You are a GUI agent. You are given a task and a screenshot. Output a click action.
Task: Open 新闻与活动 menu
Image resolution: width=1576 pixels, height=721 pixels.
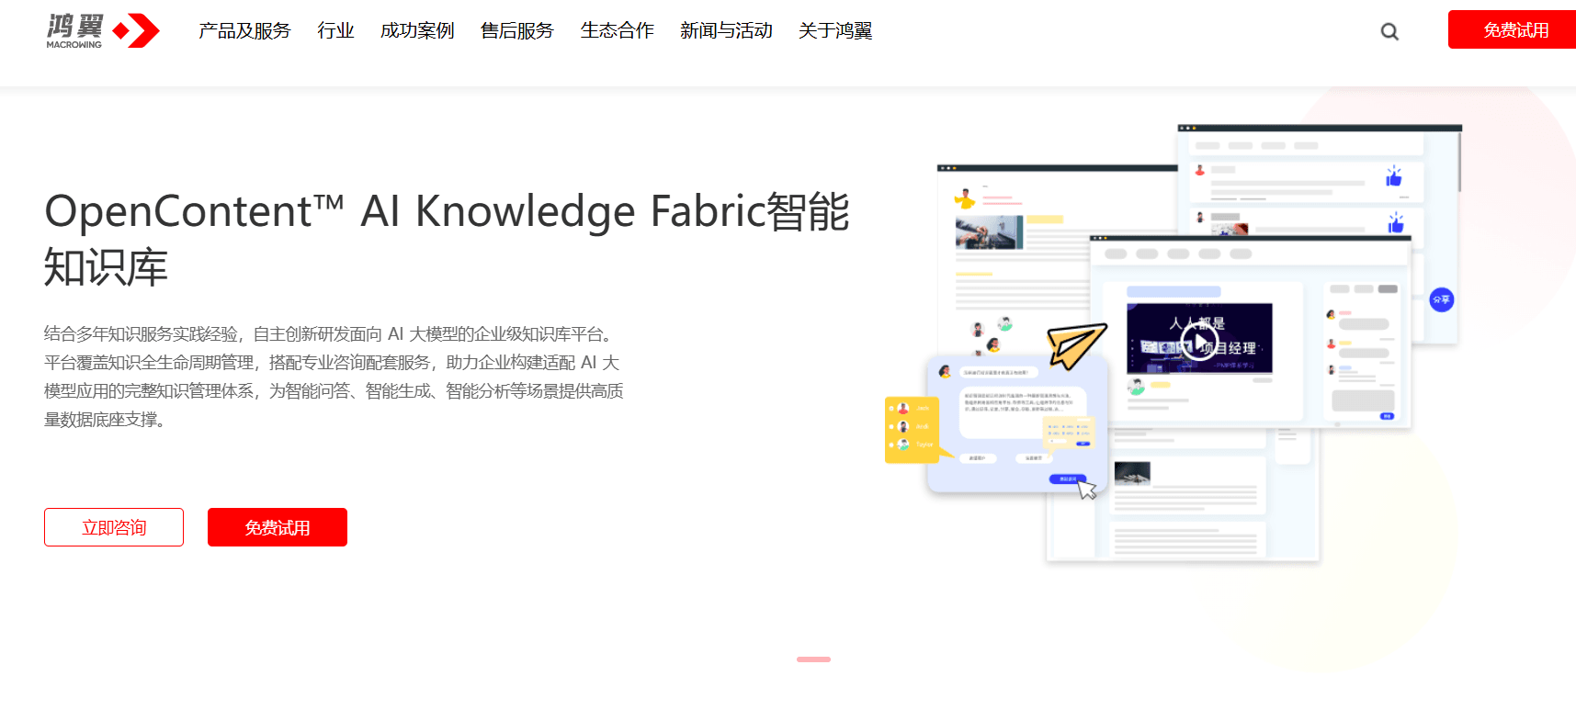point(726,30)
